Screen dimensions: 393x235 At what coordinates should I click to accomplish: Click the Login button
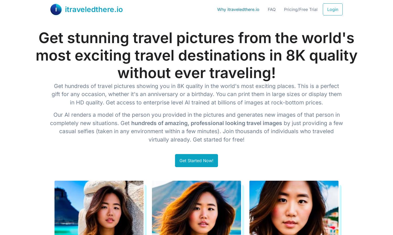point(333,9)
